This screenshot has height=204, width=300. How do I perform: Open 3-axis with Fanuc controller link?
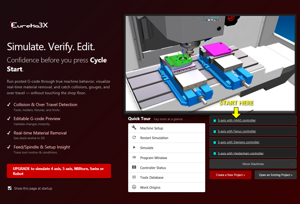(237, 131)
